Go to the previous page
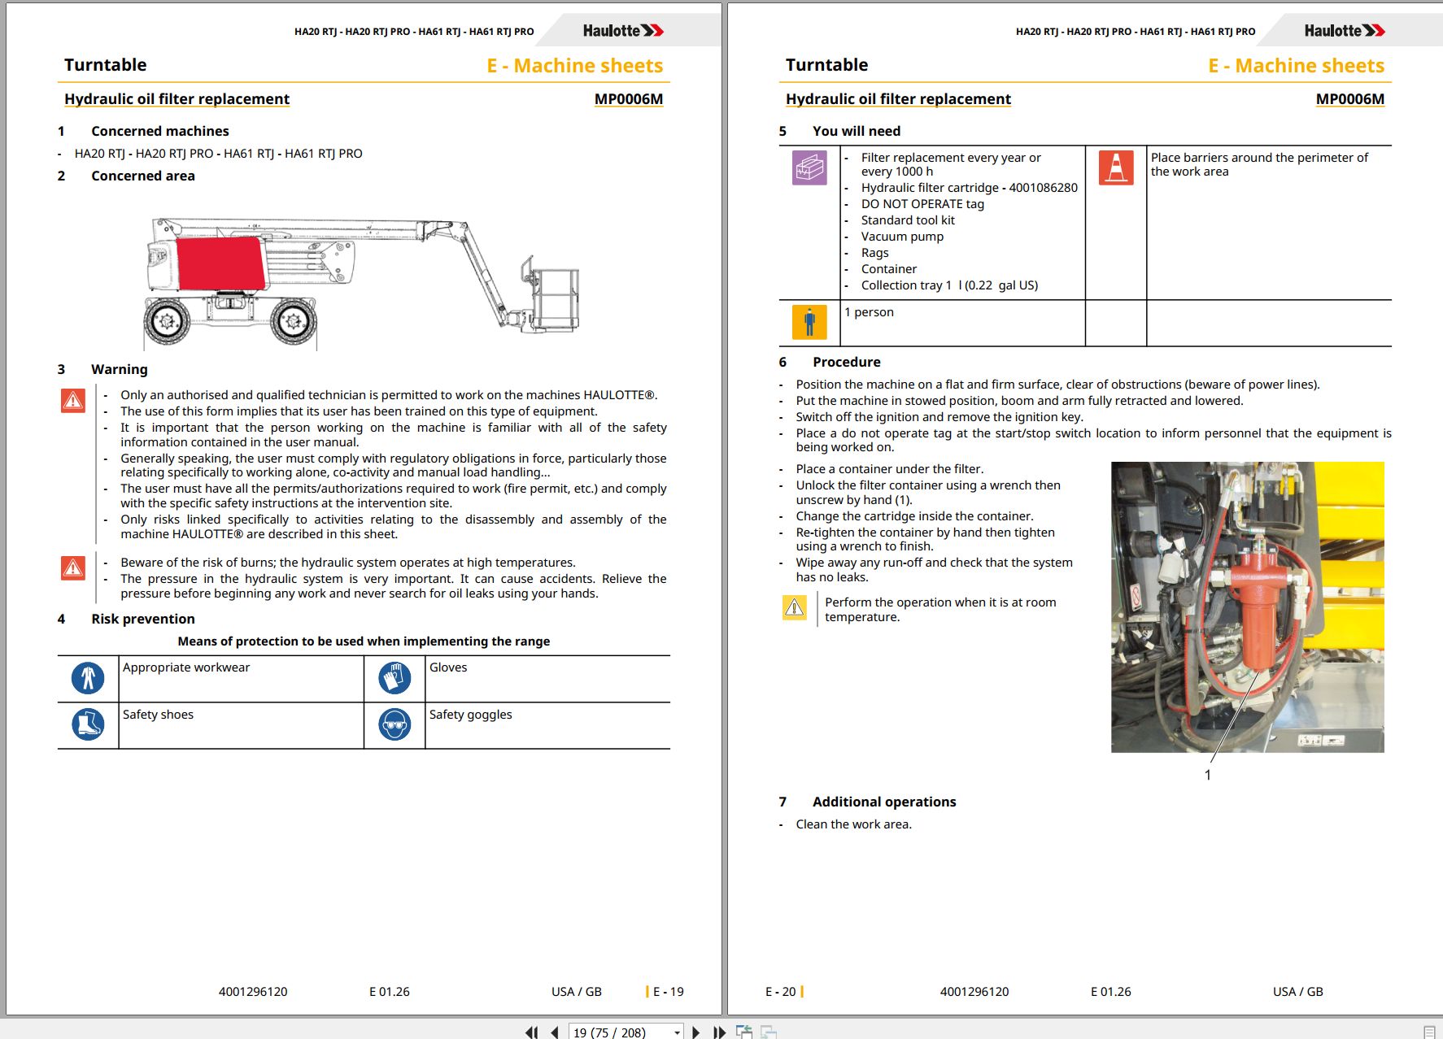Image resolution: width=1443 pixels, height=1039 pixels. tap(555, 1032)
